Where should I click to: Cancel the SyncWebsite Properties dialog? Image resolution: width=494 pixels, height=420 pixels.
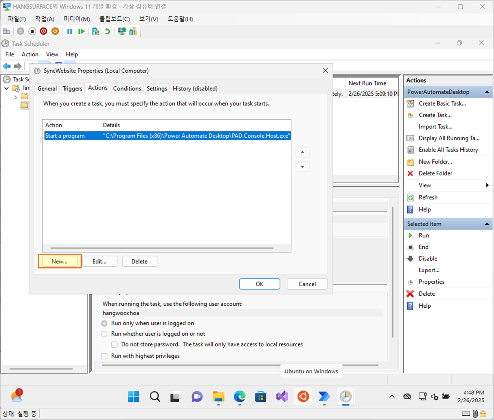307,284
